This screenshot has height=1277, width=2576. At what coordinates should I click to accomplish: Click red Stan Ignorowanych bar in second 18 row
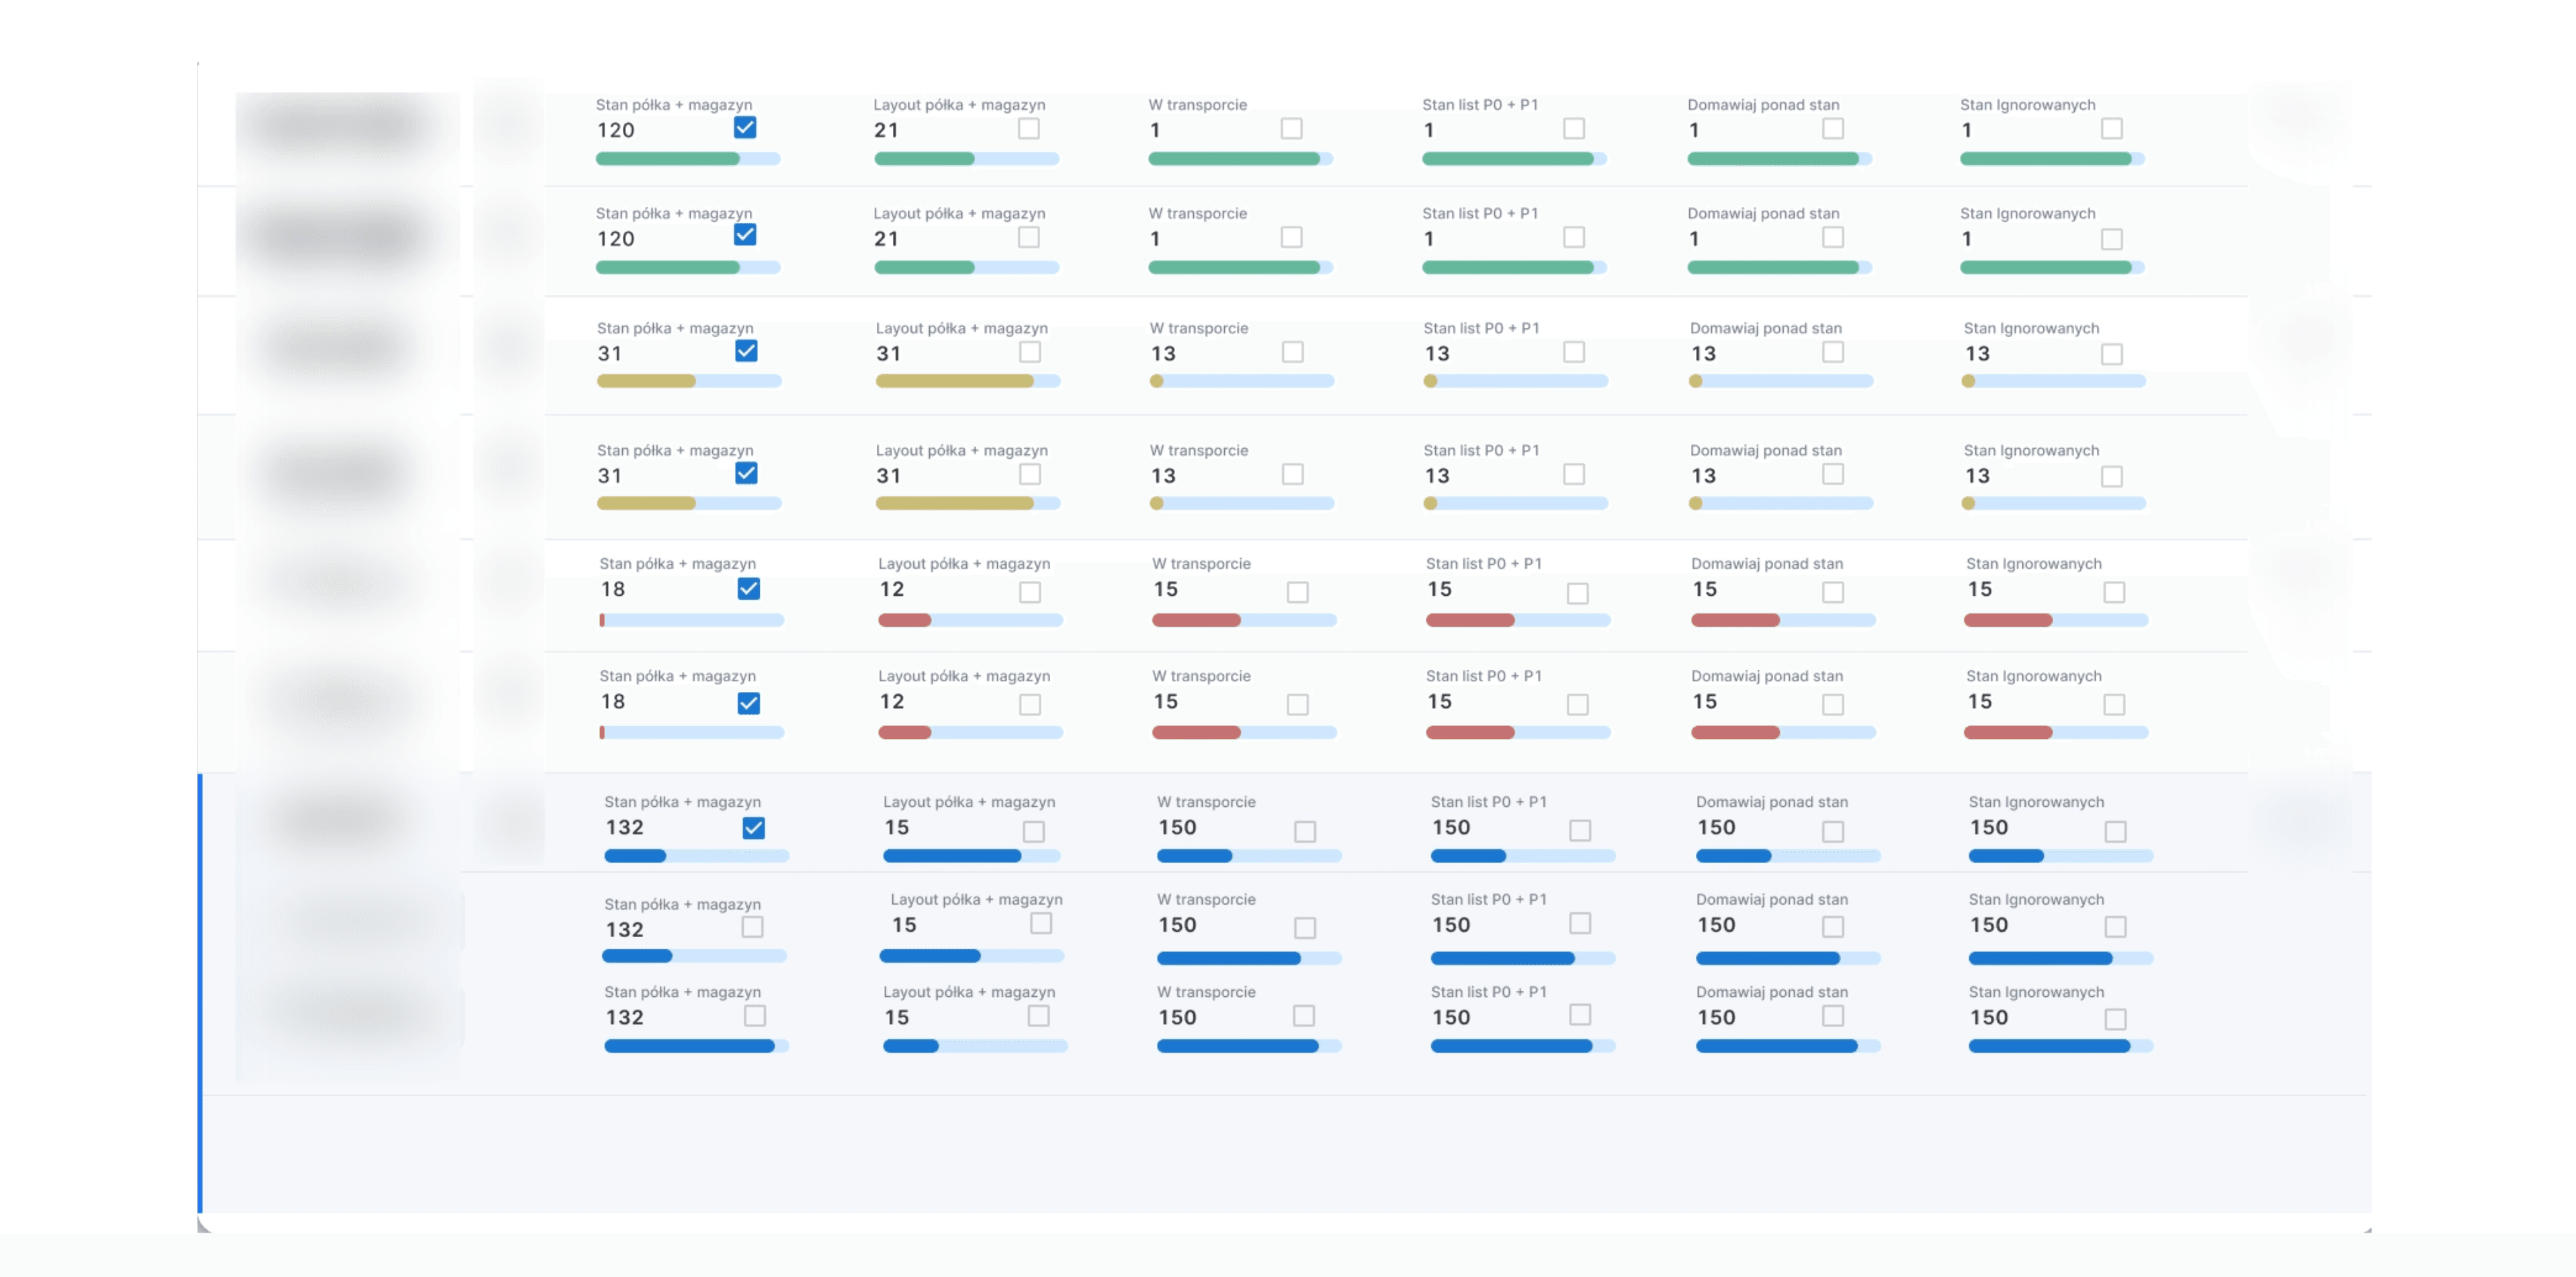point(2056,733)
